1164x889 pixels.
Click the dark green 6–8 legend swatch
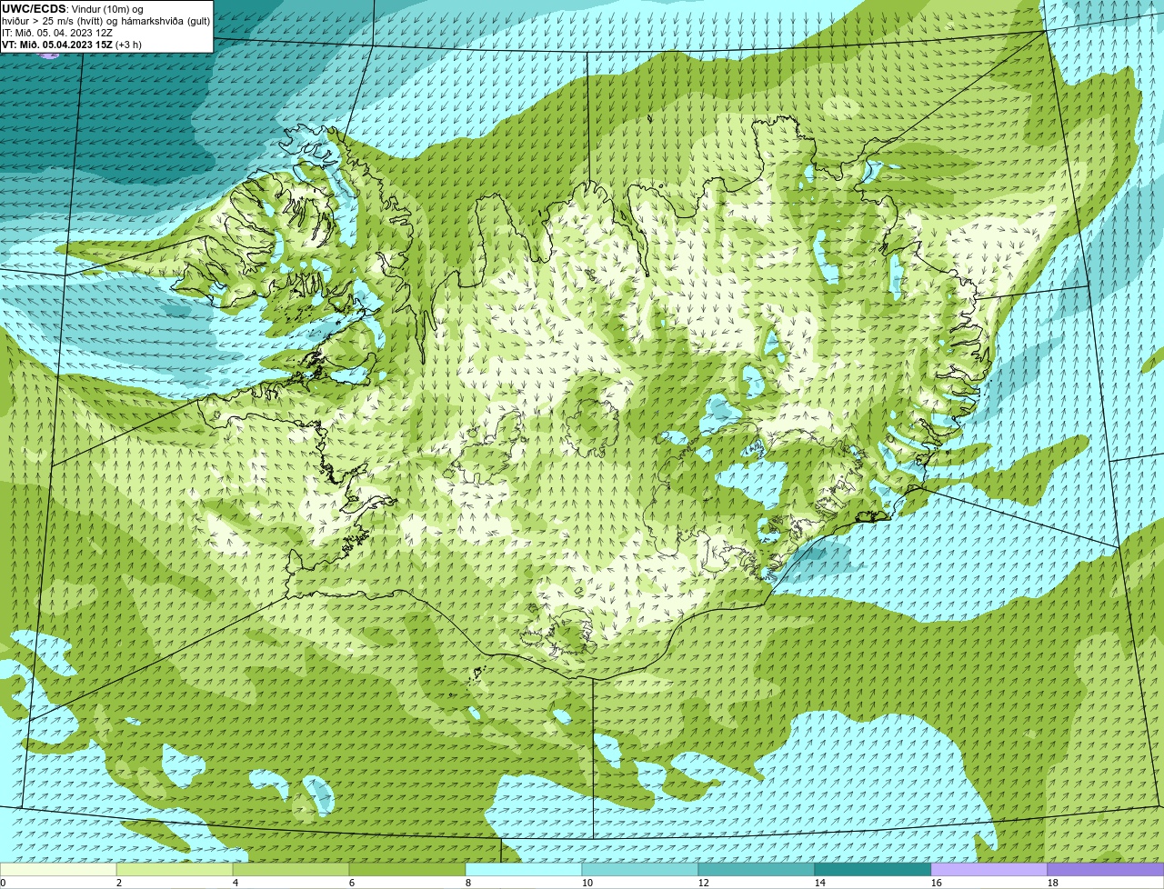(x=407, y=870)
